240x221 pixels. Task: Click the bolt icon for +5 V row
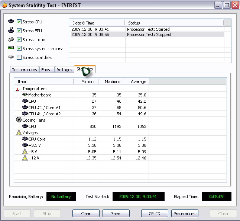click(x=25, y=152)
